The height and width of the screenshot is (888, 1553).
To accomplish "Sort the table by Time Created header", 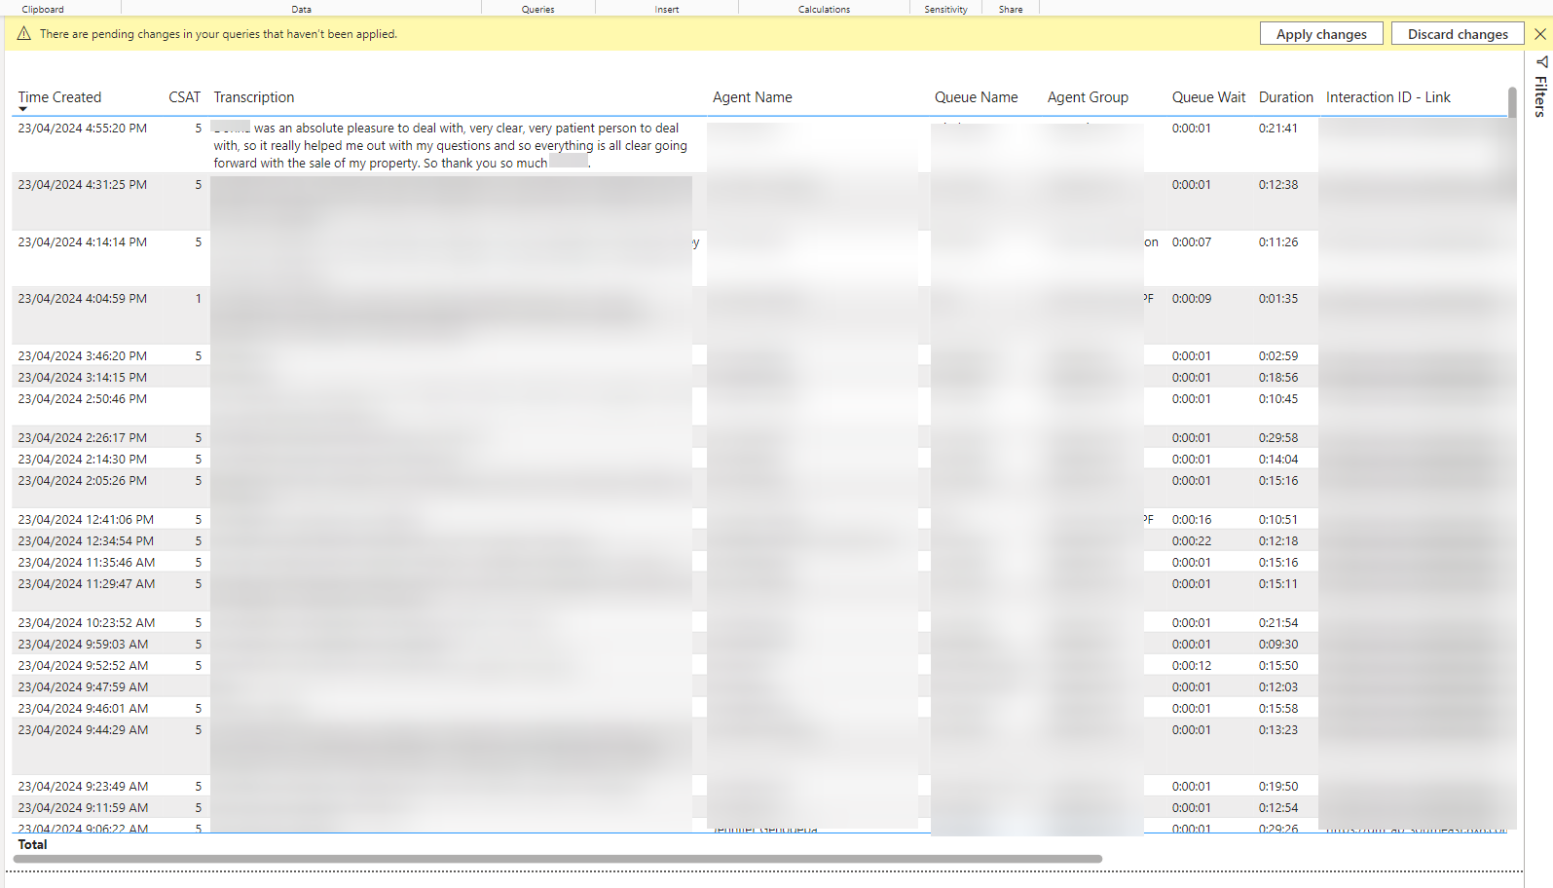I will click(59, 97).
